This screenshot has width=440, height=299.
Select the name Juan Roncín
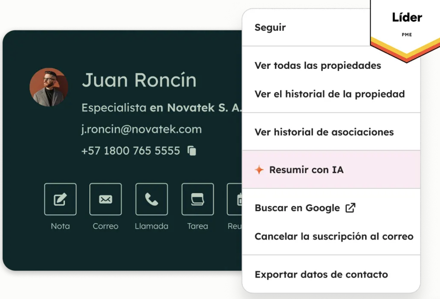139,80
